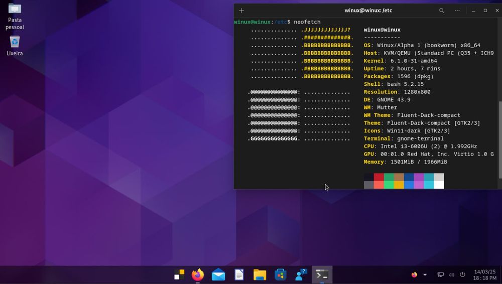Click the 'OS: Winux/Alpha 1' line

tap(422, 45)
